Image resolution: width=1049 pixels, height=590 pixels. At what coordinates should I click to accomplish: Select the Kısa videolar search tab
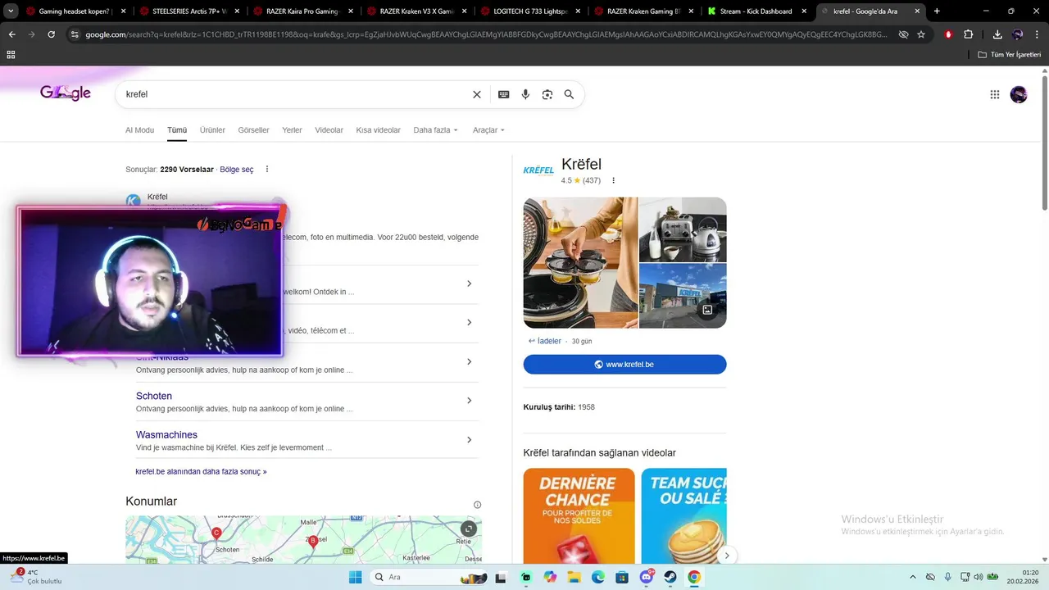coord(379,130)
